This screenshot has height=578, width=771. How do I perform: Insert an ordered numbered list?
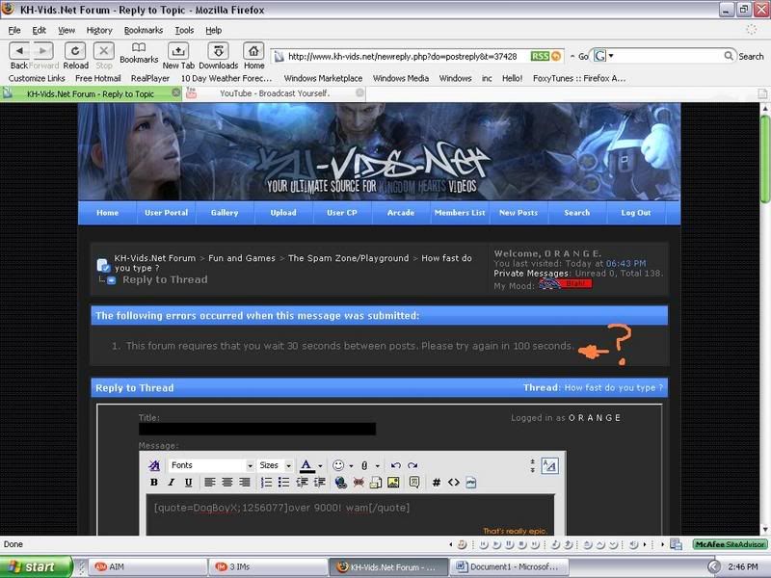coord(267,483)
